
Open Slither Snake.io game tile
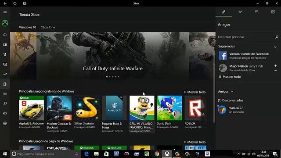coord(87,112)
